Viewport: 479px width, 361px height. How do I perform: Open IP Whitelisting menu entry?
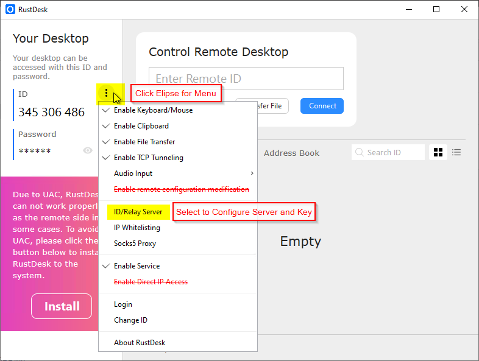[178, 228]
